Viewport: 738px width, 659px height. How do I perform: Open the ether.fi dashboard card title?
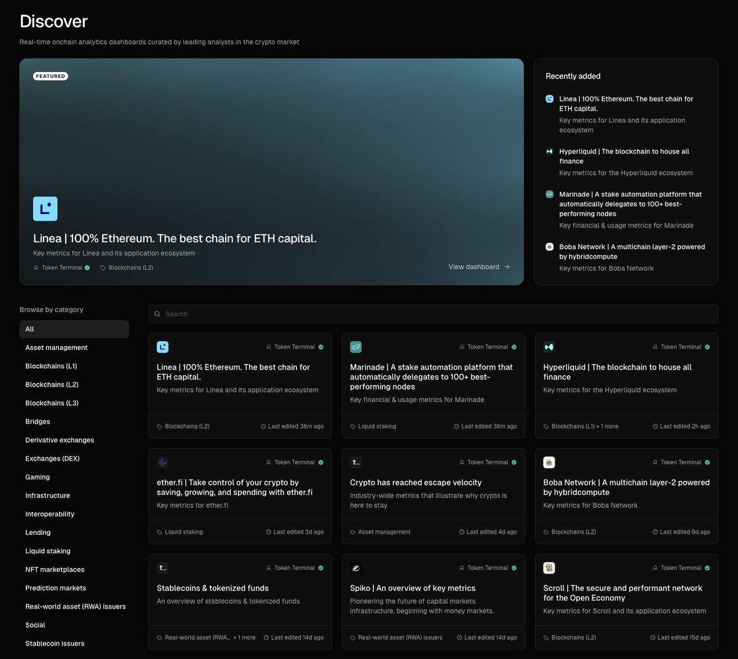click(x=235, y=487)
